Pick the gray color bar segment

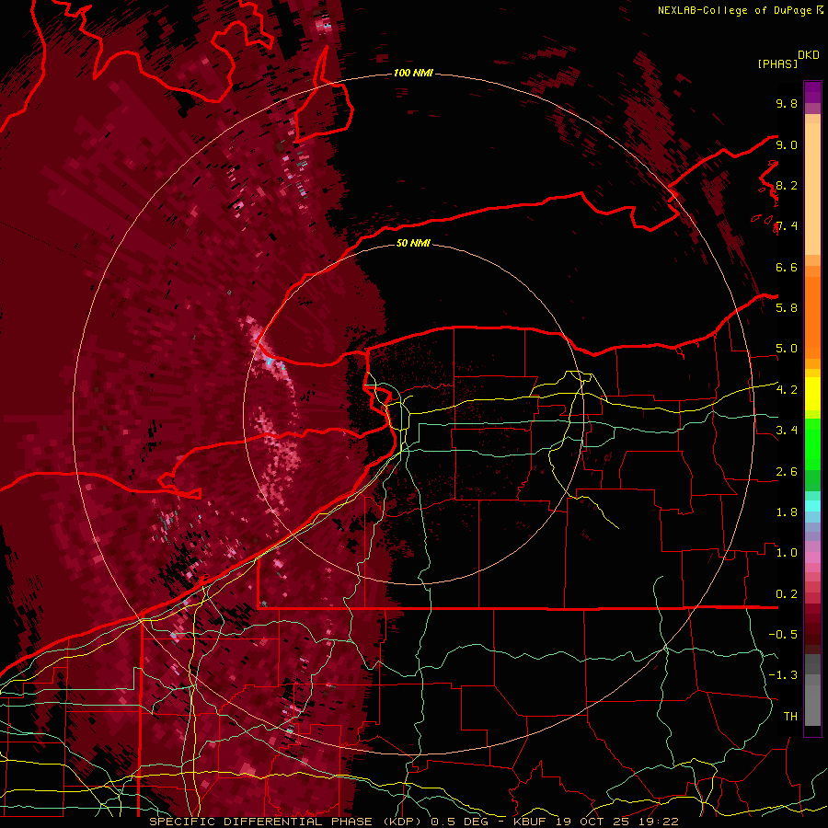(812, 692)
